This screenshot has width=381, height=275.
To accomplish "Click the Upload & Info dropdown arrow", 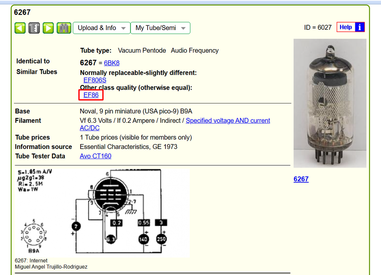I will (123, 28).
